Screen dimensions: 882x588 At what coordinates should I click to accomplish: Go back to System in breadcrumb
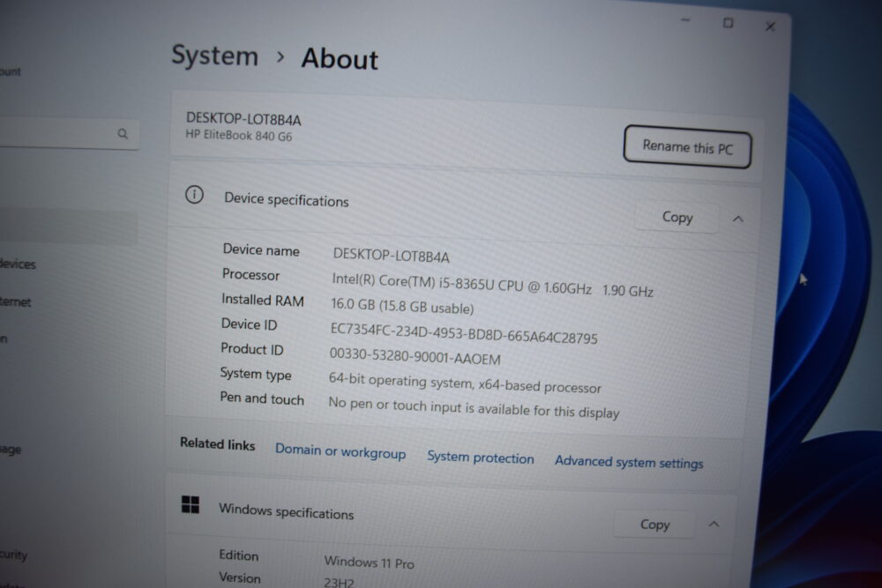click(215, 56)
